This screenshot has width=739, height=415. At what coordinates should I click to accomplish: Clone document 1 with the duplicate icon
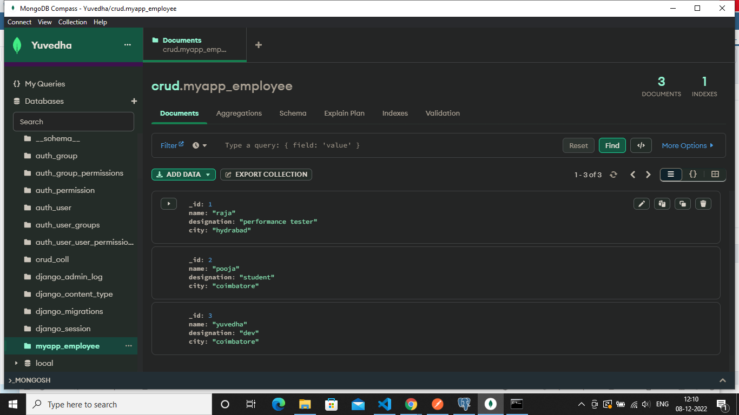point(682,204)
